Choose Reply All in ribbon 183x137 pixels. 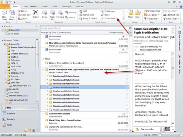[52, 15]
